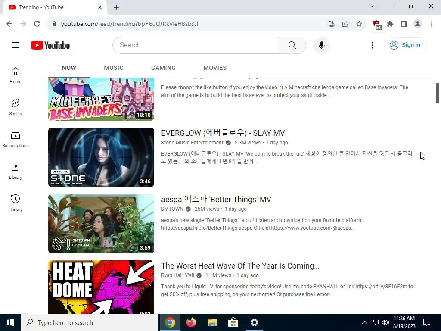Click the browser forward arrow
This screenshot has width=441, height=331.
pyautogui.click(x=23, y=24)
